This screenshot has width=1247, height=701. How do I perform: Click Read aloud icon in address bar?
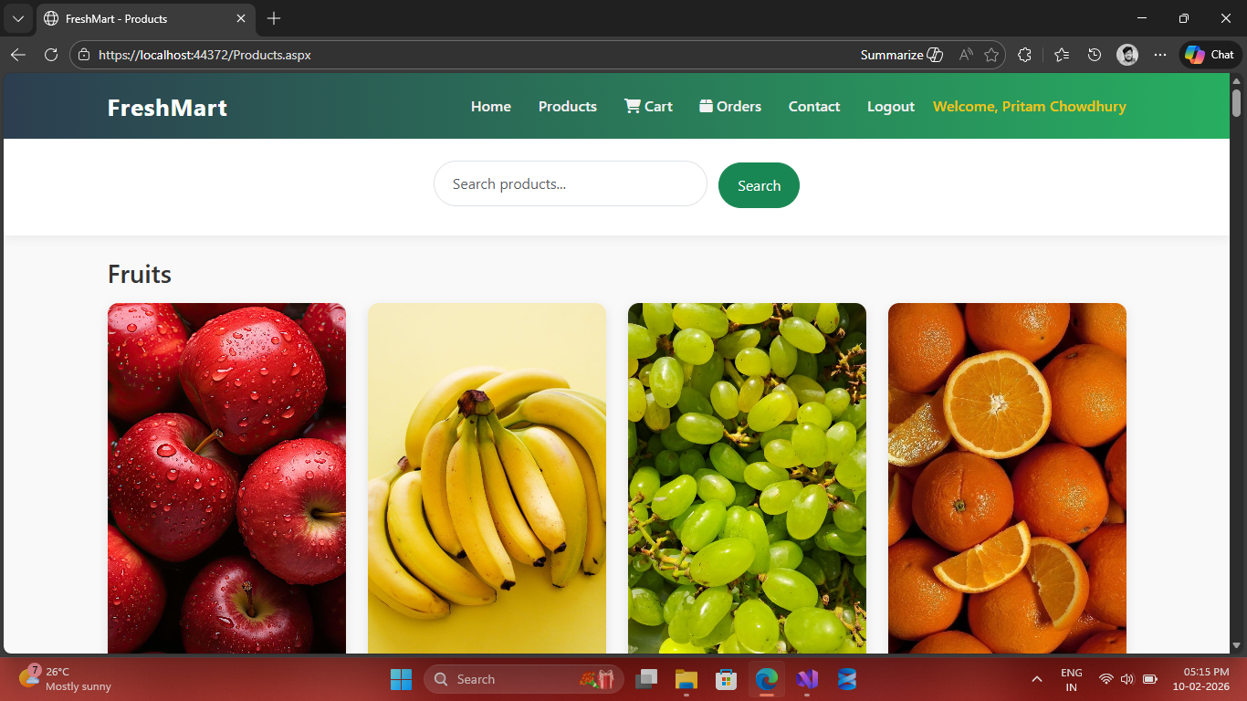(965, 55)
